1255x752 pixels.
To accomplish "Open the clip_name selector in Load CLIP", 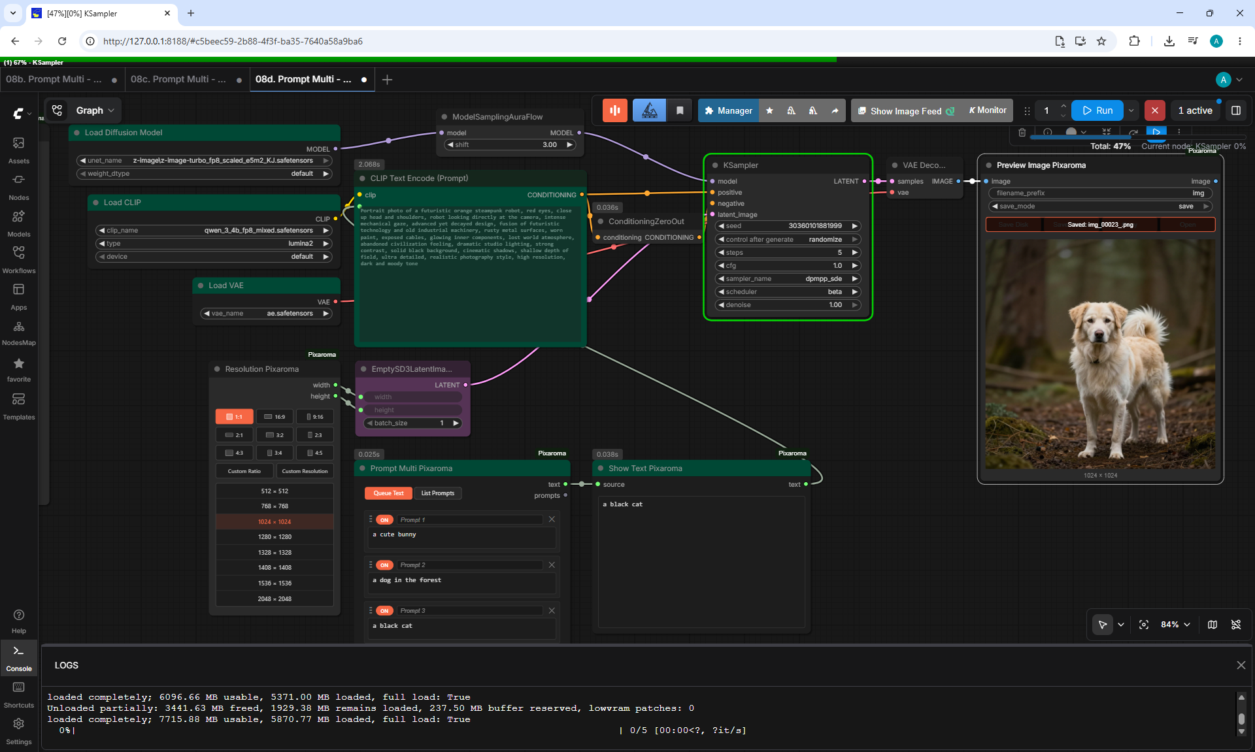I will pyautogui.click(x=213, y=231).
